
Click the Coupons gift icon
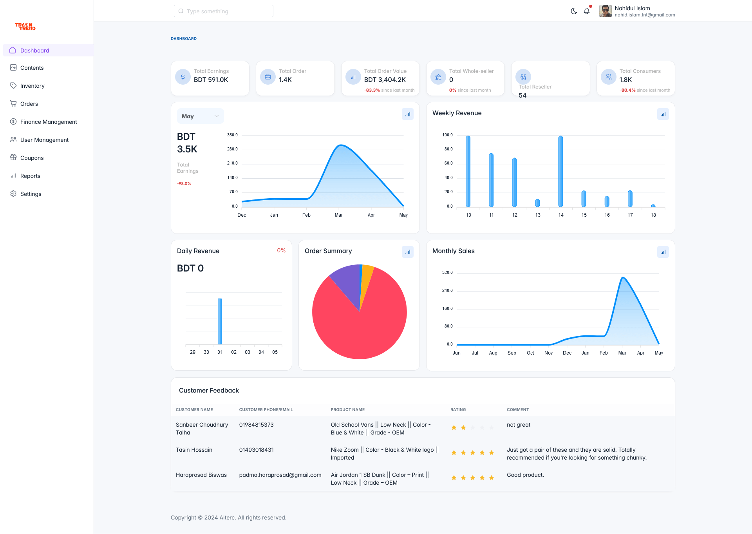[13, 157]
